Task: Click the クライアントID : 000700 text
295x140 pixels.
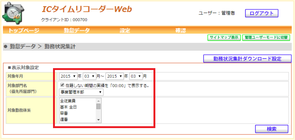Action: (x=64, y=20)
